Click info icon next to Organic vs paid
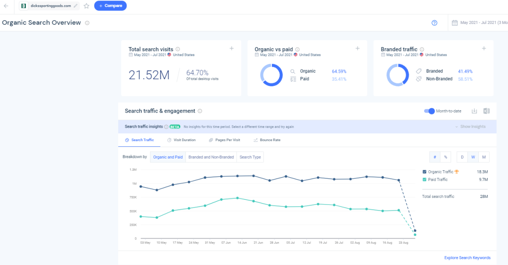This screenshot has height=265, width=508. (x=297, y=49)
